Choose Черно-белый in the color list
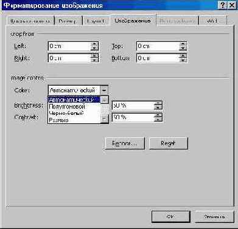This screenshot has width=238, height=229. pyautogui.click(x=74, y=113)
